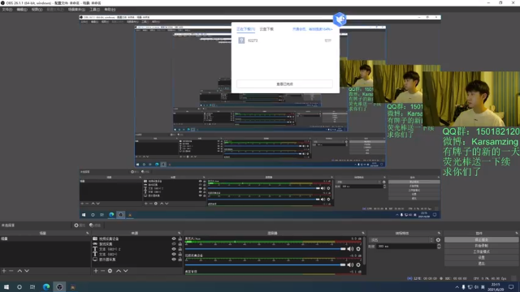Switch to the downloading tab in popup
This screenshot has width=520, height=292.
click(245, 29)
